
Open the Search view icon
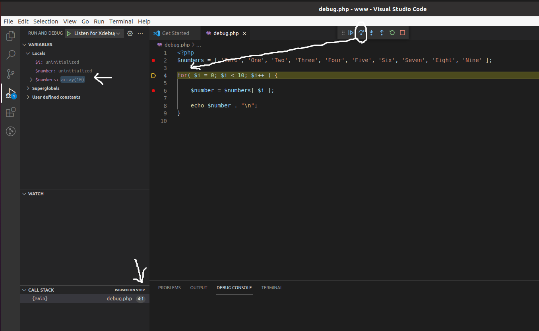(11, 55)
